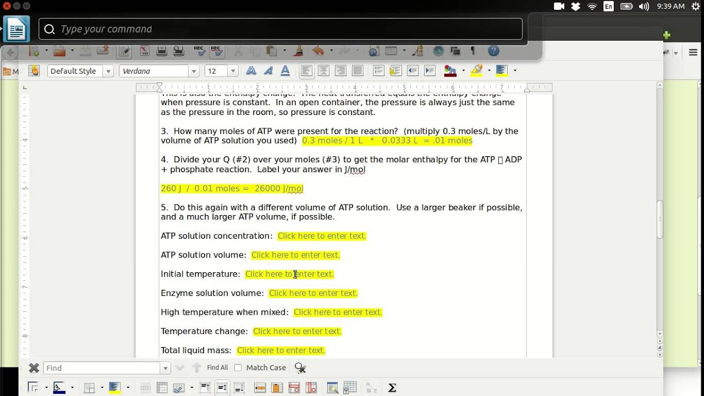Click the Export as PDF toolbar icon
The image size is (704, 396).
click(x=145, y=51)
